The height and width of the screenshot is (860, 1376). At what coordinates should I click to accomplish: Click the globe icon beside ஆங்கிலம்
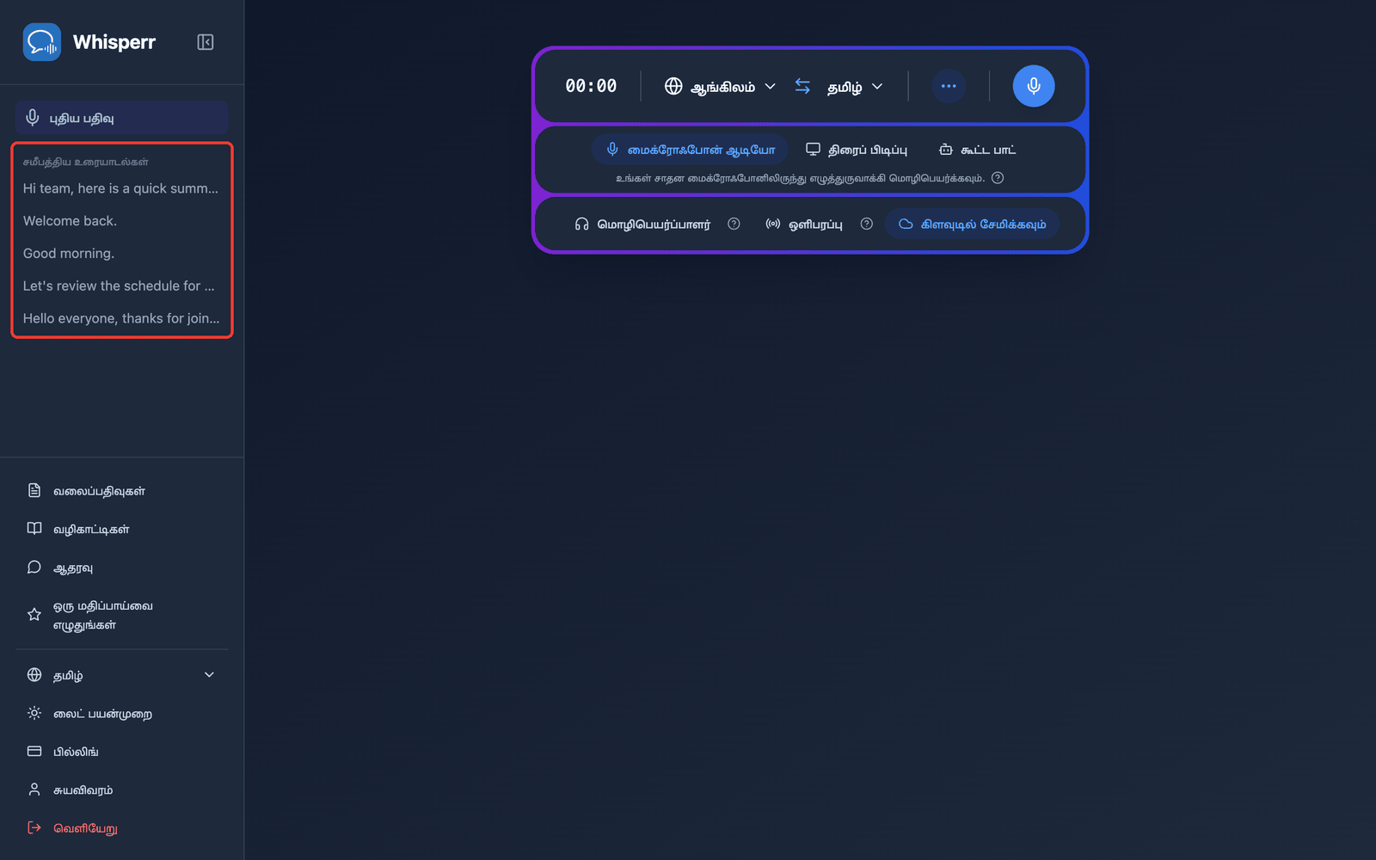click(x=673, y=86)
